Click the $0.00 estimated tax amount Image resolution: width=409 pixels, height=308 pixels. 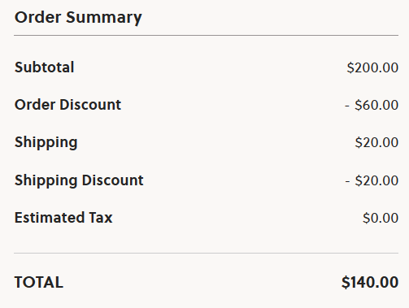[381, 218]
